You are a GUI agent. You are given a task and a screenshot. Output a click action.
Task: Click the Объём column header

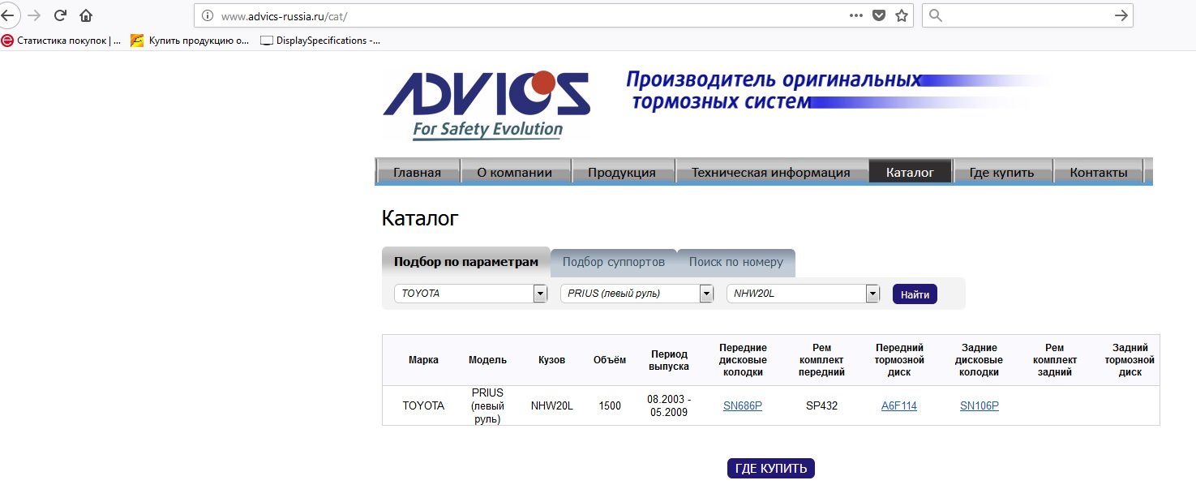(x=610, y=360)
